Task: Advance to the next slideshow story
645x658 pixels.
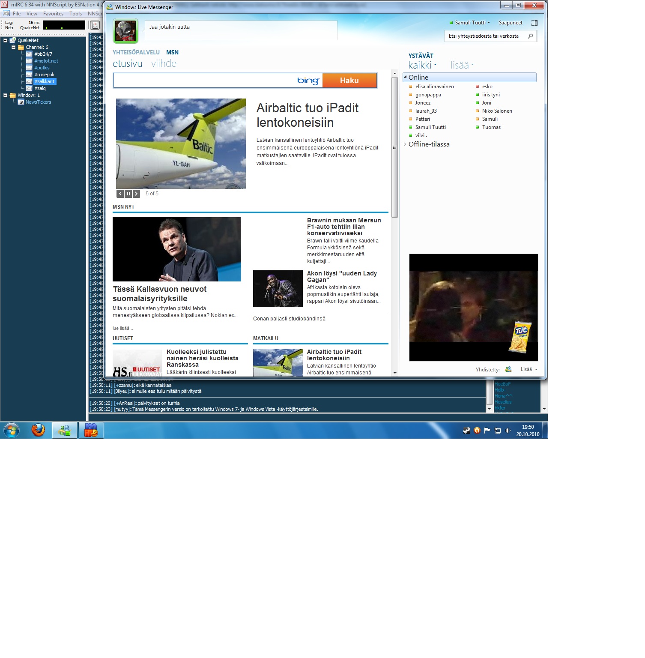Action: click(x=136, y=194)
